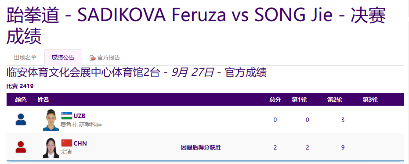Click the 总分 column header
Viewport: 409px width, 164px height.
[275, 100]
